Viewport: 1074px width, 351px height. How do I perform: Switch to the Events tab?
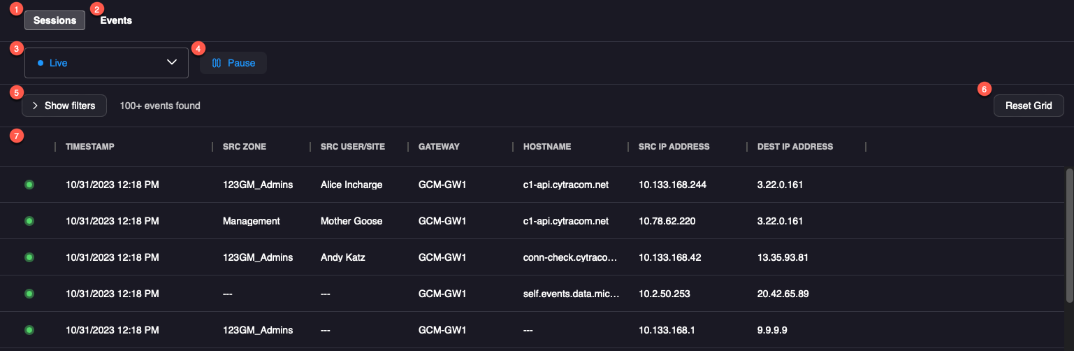point(116,20)
